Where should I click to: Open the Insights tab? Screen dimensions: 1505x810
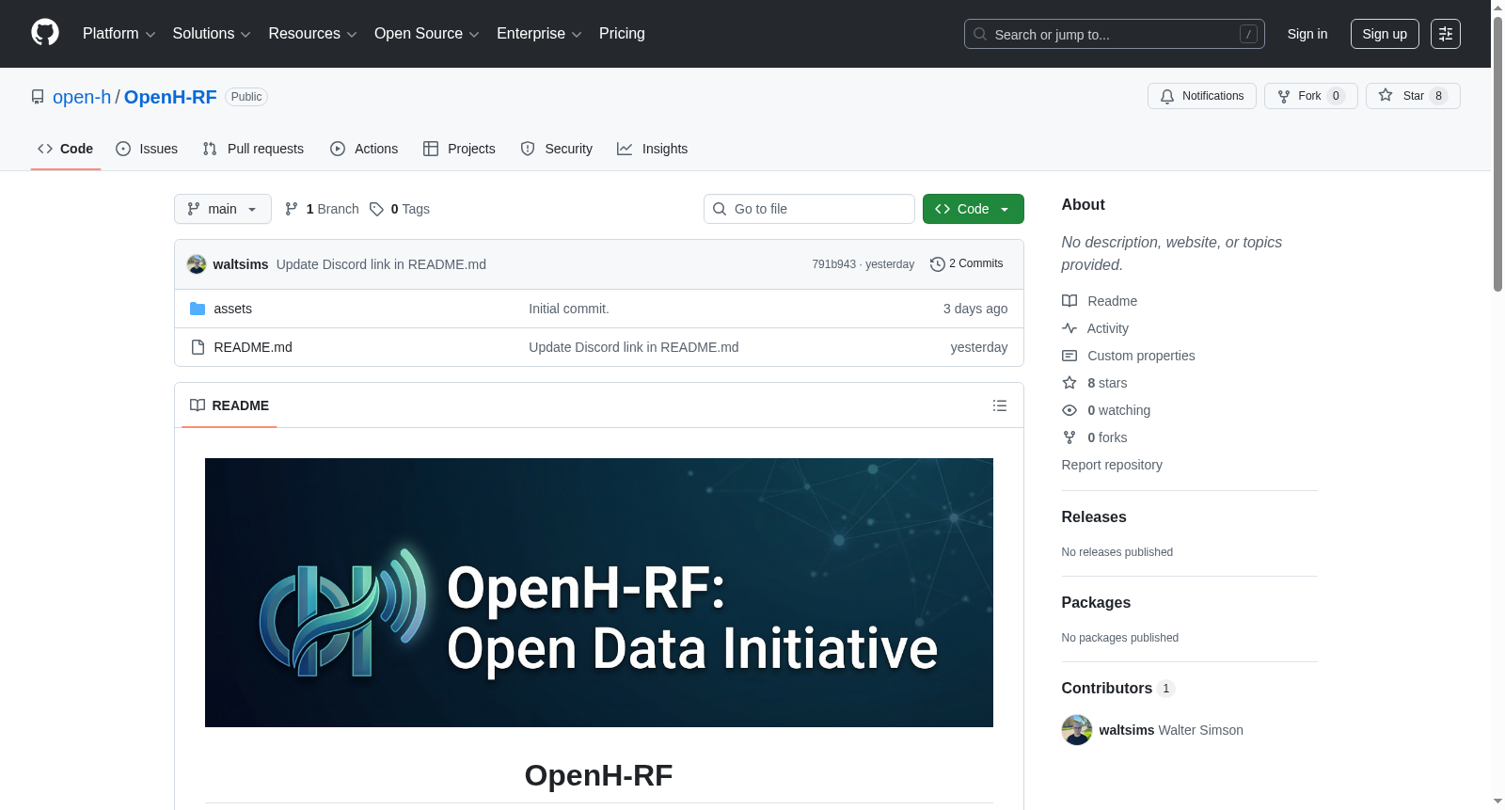(x=653, y=149)
